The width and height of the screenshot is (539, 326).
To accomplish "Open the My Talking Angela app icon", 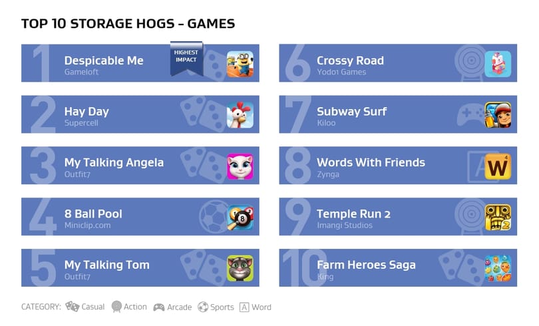I will [x=240, y=166].
